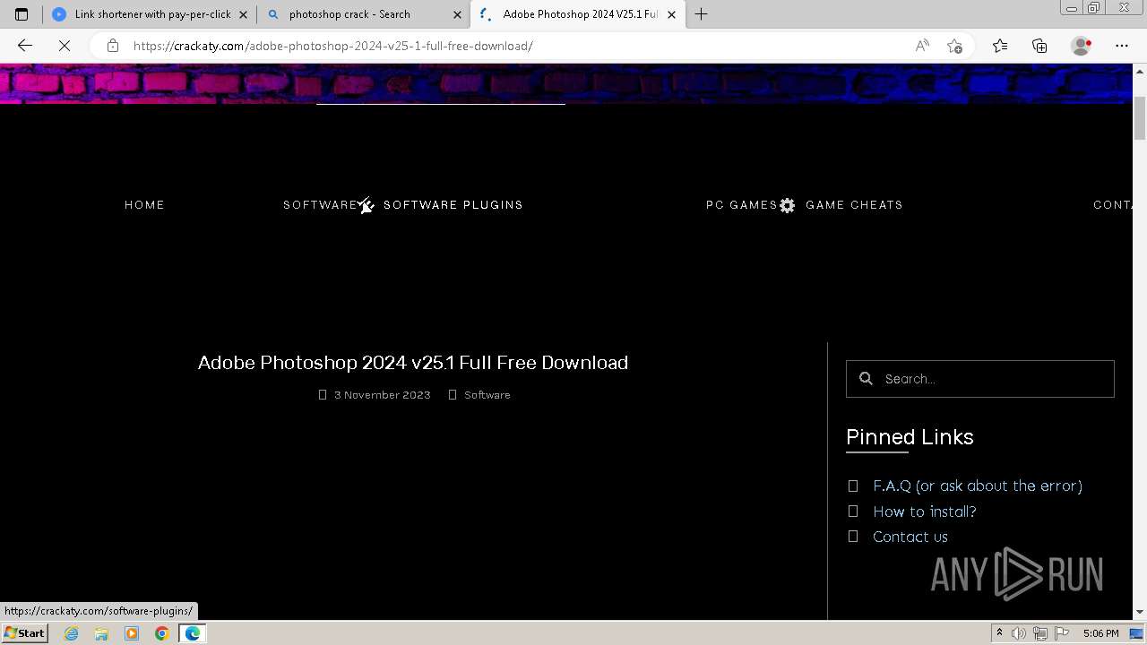The height and width of the screenshot is (645, 1147).
Task: Open the SOFTWARE PLUGINS menu item
Action: 453,205
